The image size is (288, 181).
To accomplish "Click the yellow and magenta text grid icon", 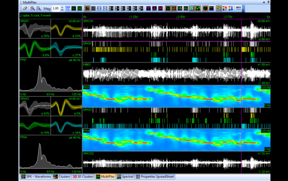I will [x=211, y=9].
